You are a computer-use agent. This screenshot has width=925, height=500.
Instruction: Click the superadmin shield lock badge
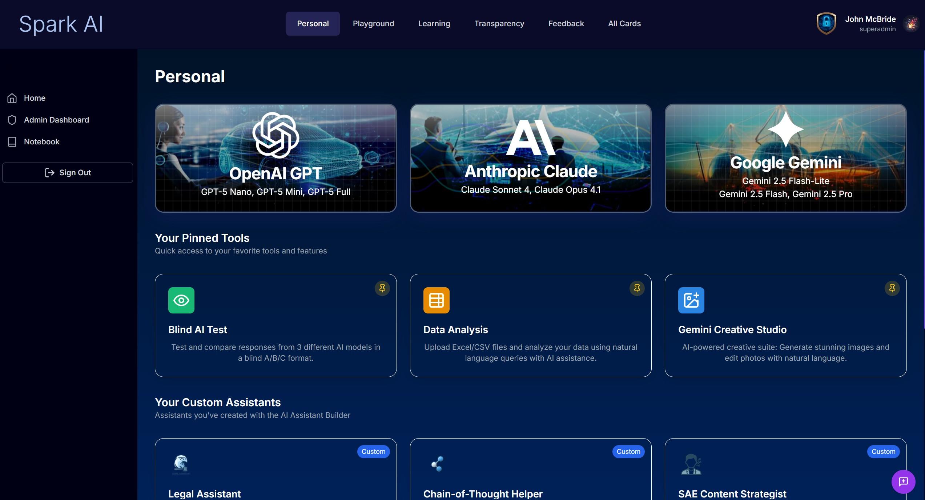click(x=826, y=24)
